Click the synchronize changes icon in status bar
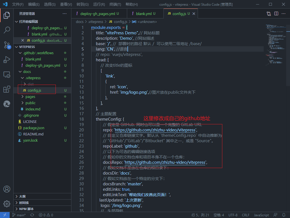 pos(32,215)
